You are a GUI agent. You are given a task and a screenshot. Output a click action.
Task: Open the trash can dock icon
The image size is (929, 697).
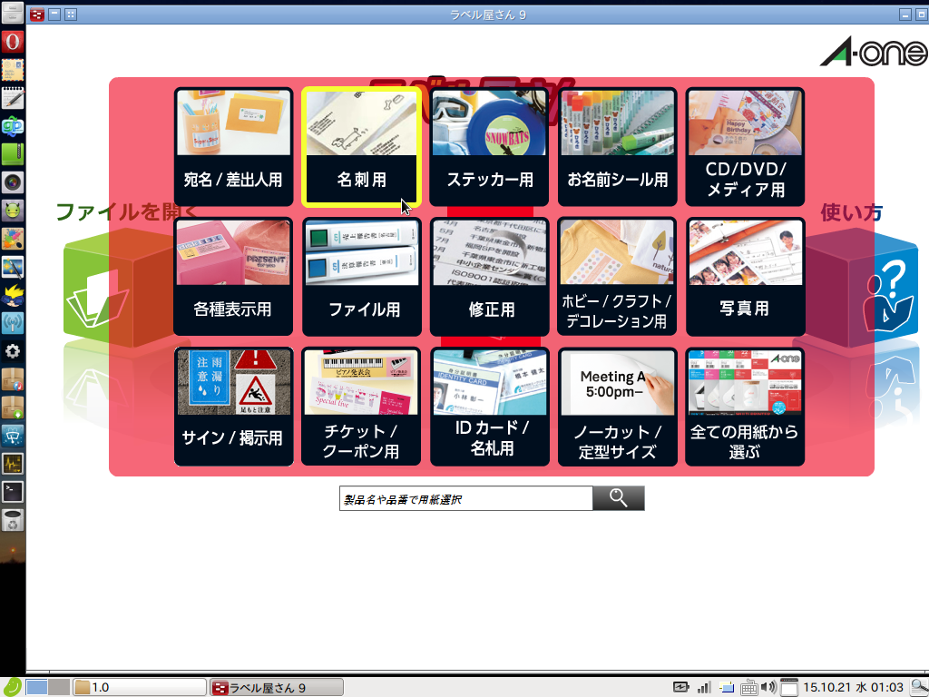click(13, 520)
